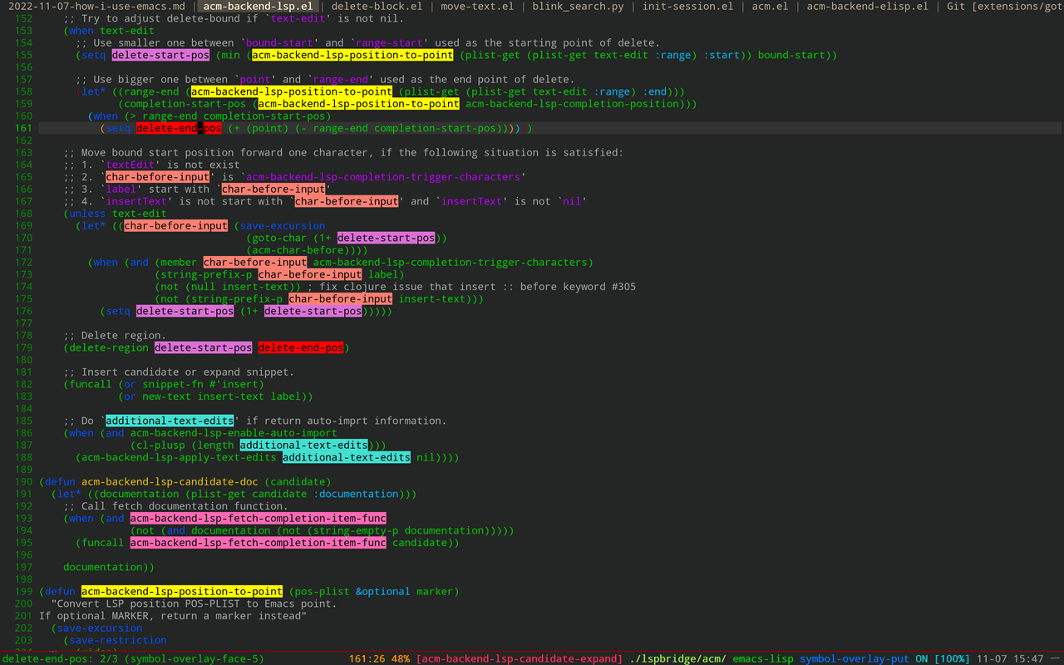Image resolution: width=1064 pixels, height=665 pixels.
Task: Click the 11-07 15:47 date and time
Action: click(x=1010, y=659)
